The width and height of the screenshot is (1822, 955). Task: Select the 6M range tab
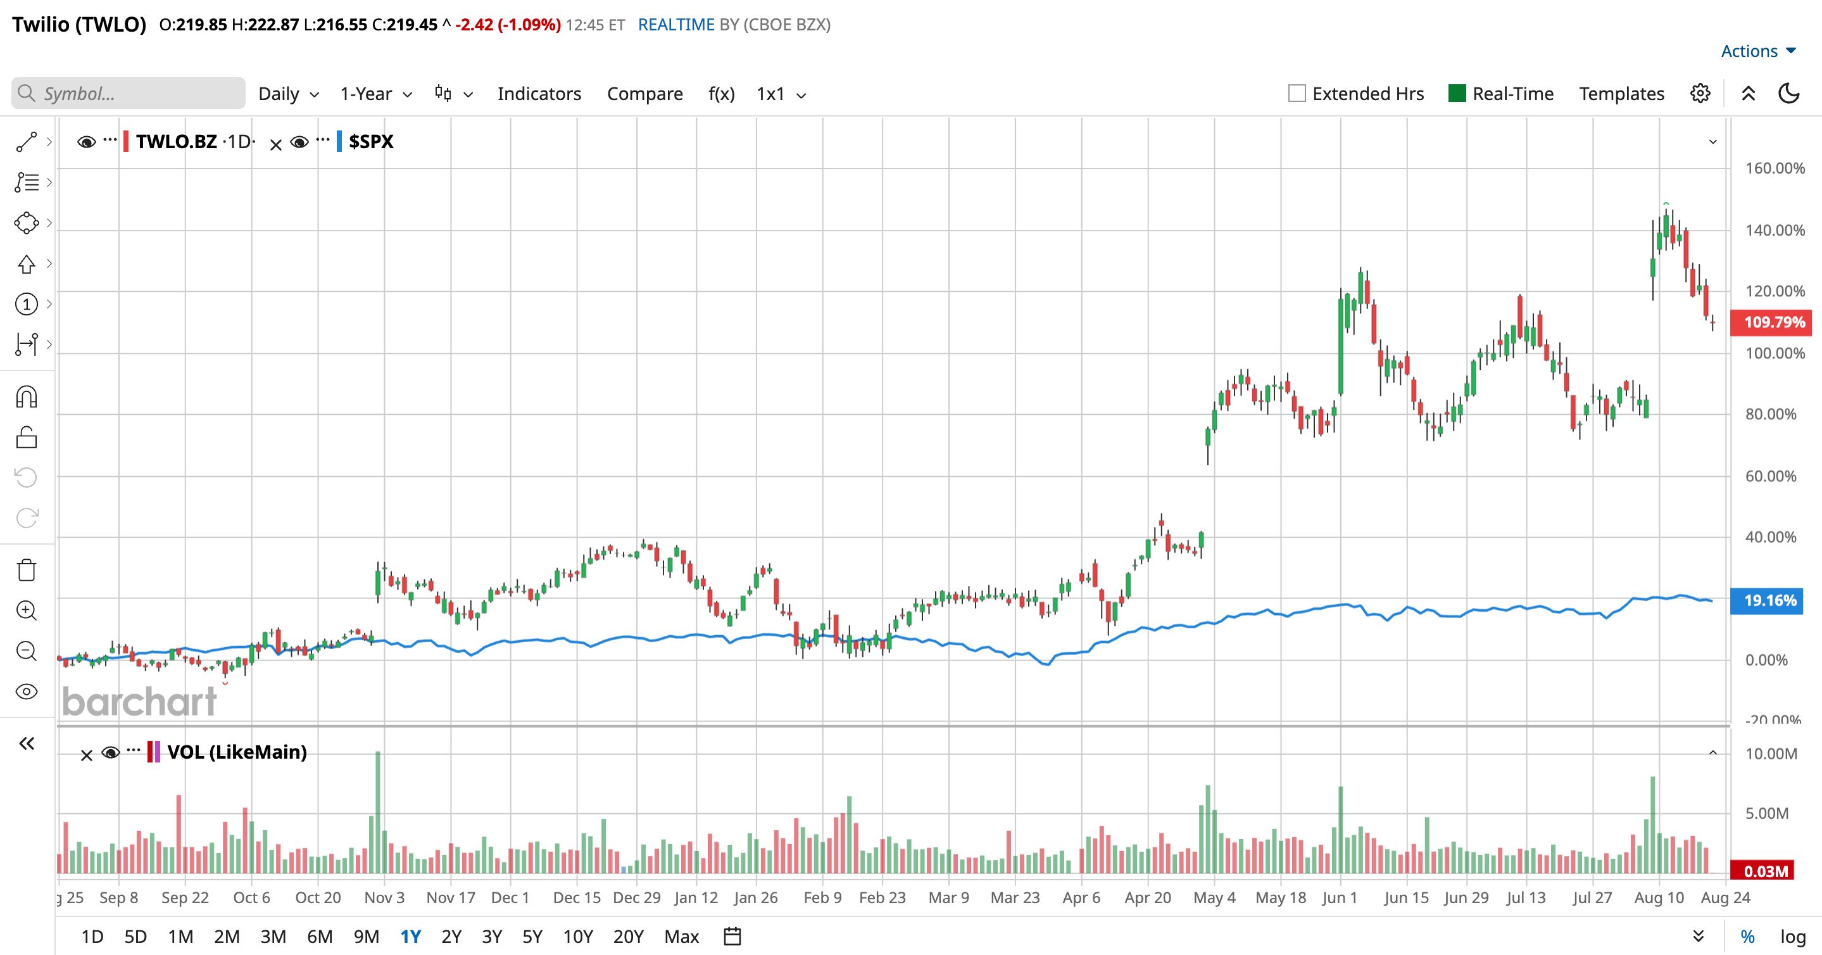tap(320, 937)
